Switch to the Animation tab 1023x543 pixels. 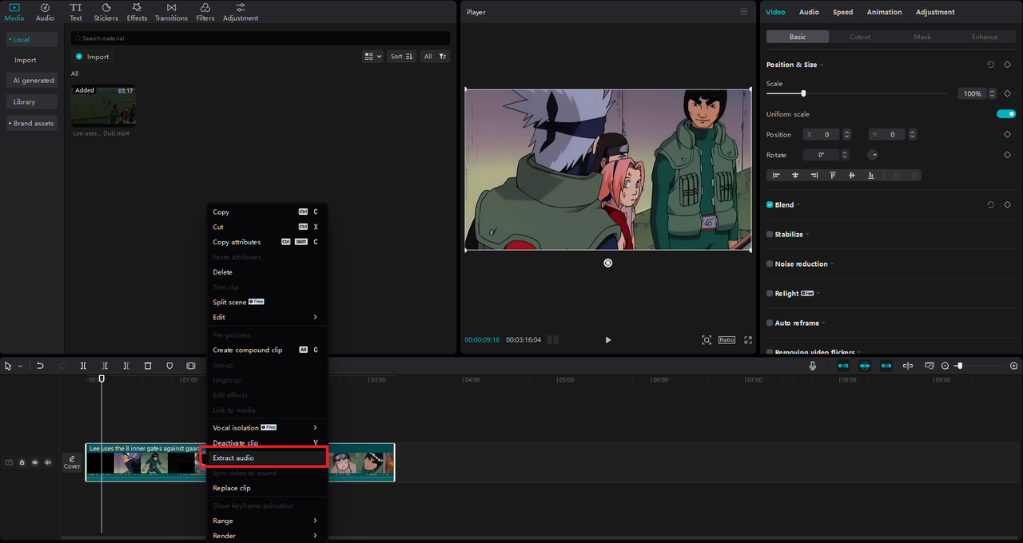tap(884, 12)
